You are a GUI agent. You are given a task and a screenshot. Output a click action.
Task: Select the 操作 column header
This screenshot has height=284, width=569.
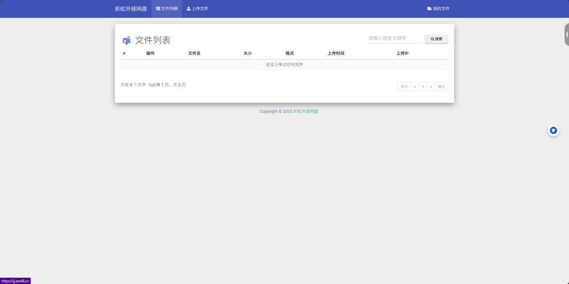point(150,53)
